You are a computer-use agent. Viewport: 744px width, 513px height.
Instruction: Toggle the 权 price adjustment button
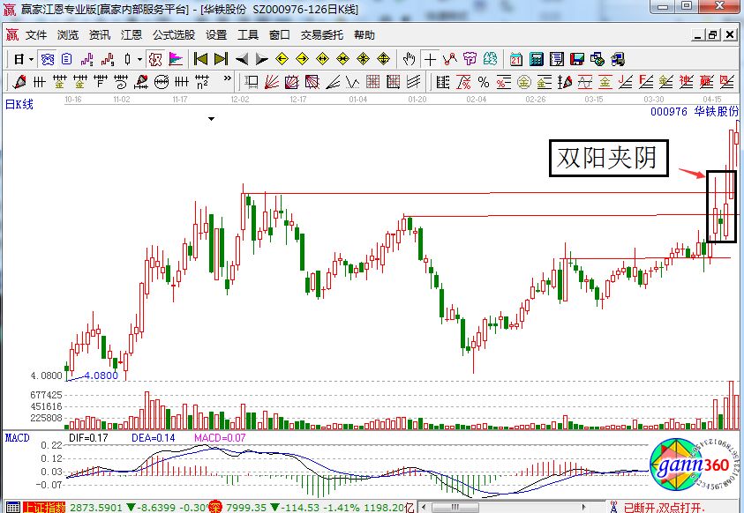(x=155, y=59)
